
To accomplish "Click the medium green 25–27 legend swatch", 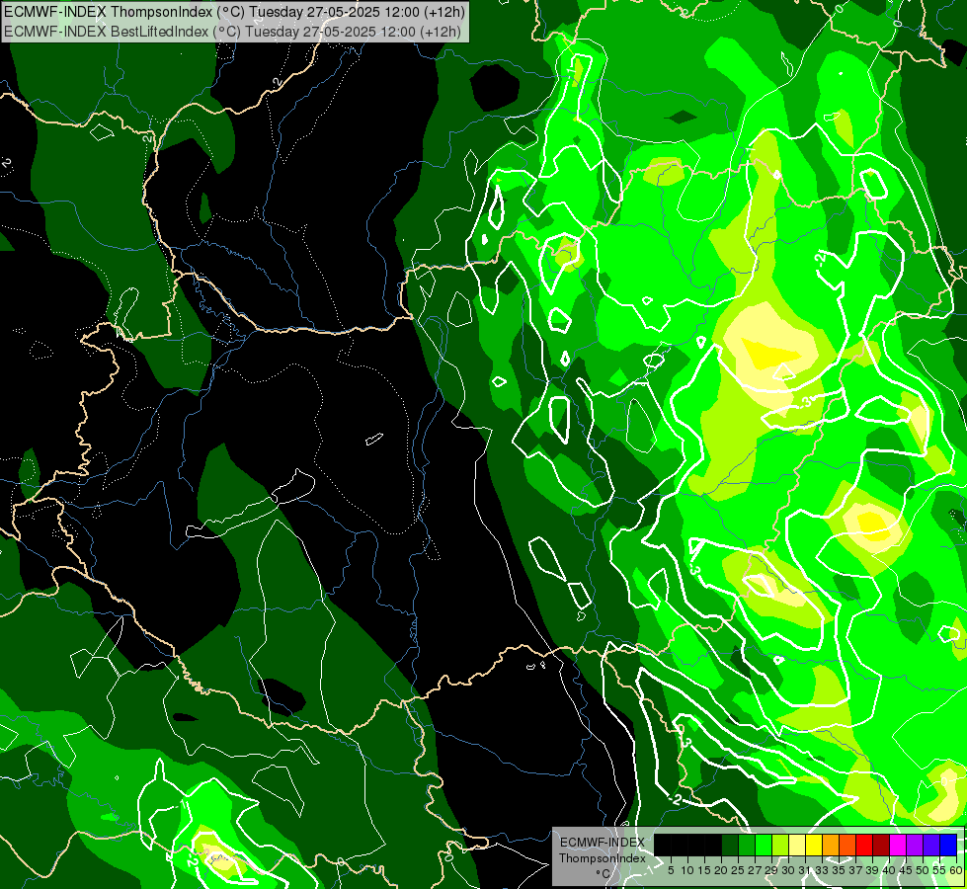I will pos(746,845).
